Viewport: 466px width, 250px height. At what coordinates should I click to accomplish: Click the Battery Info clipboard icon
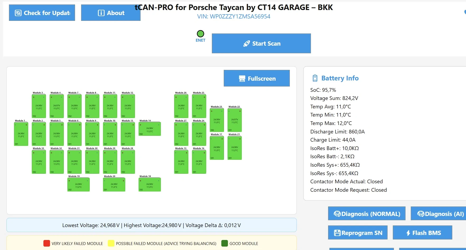(315, 78)
